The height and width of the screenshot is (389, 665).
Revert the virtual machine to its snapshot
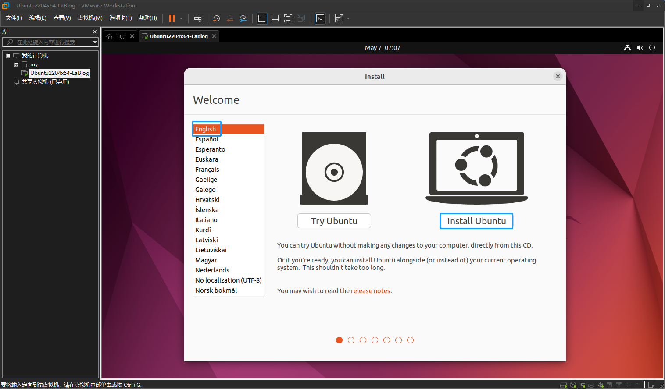[229, 18]
